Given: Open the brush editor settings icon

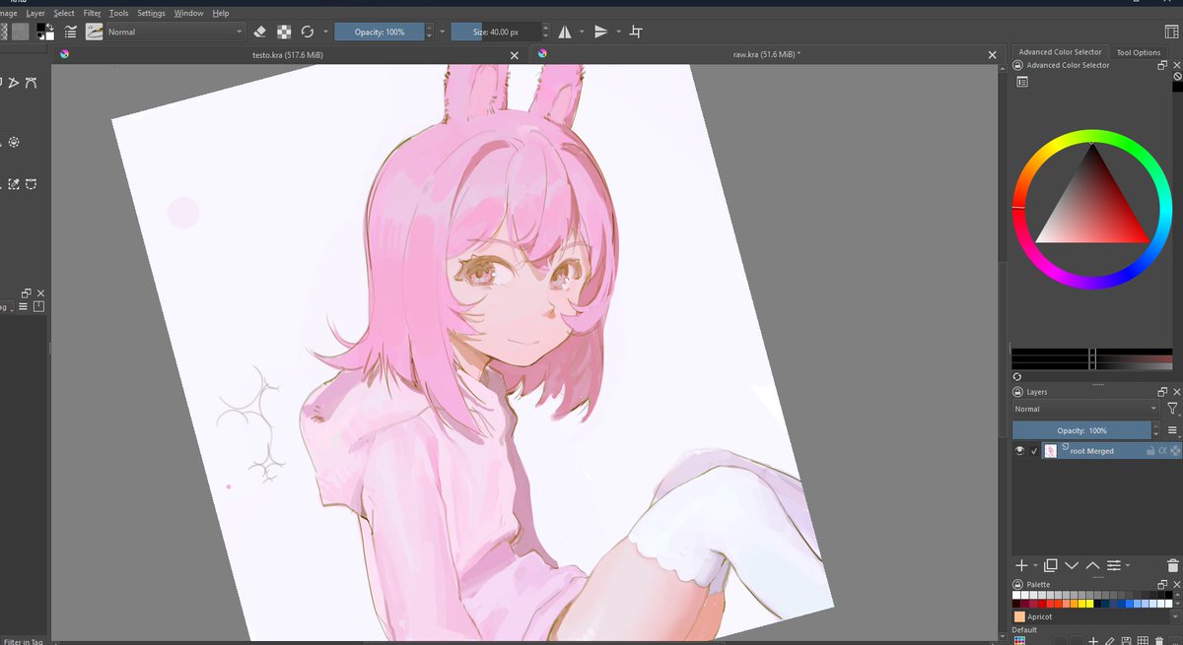Looking at the screenshot, I should point(71,32).
